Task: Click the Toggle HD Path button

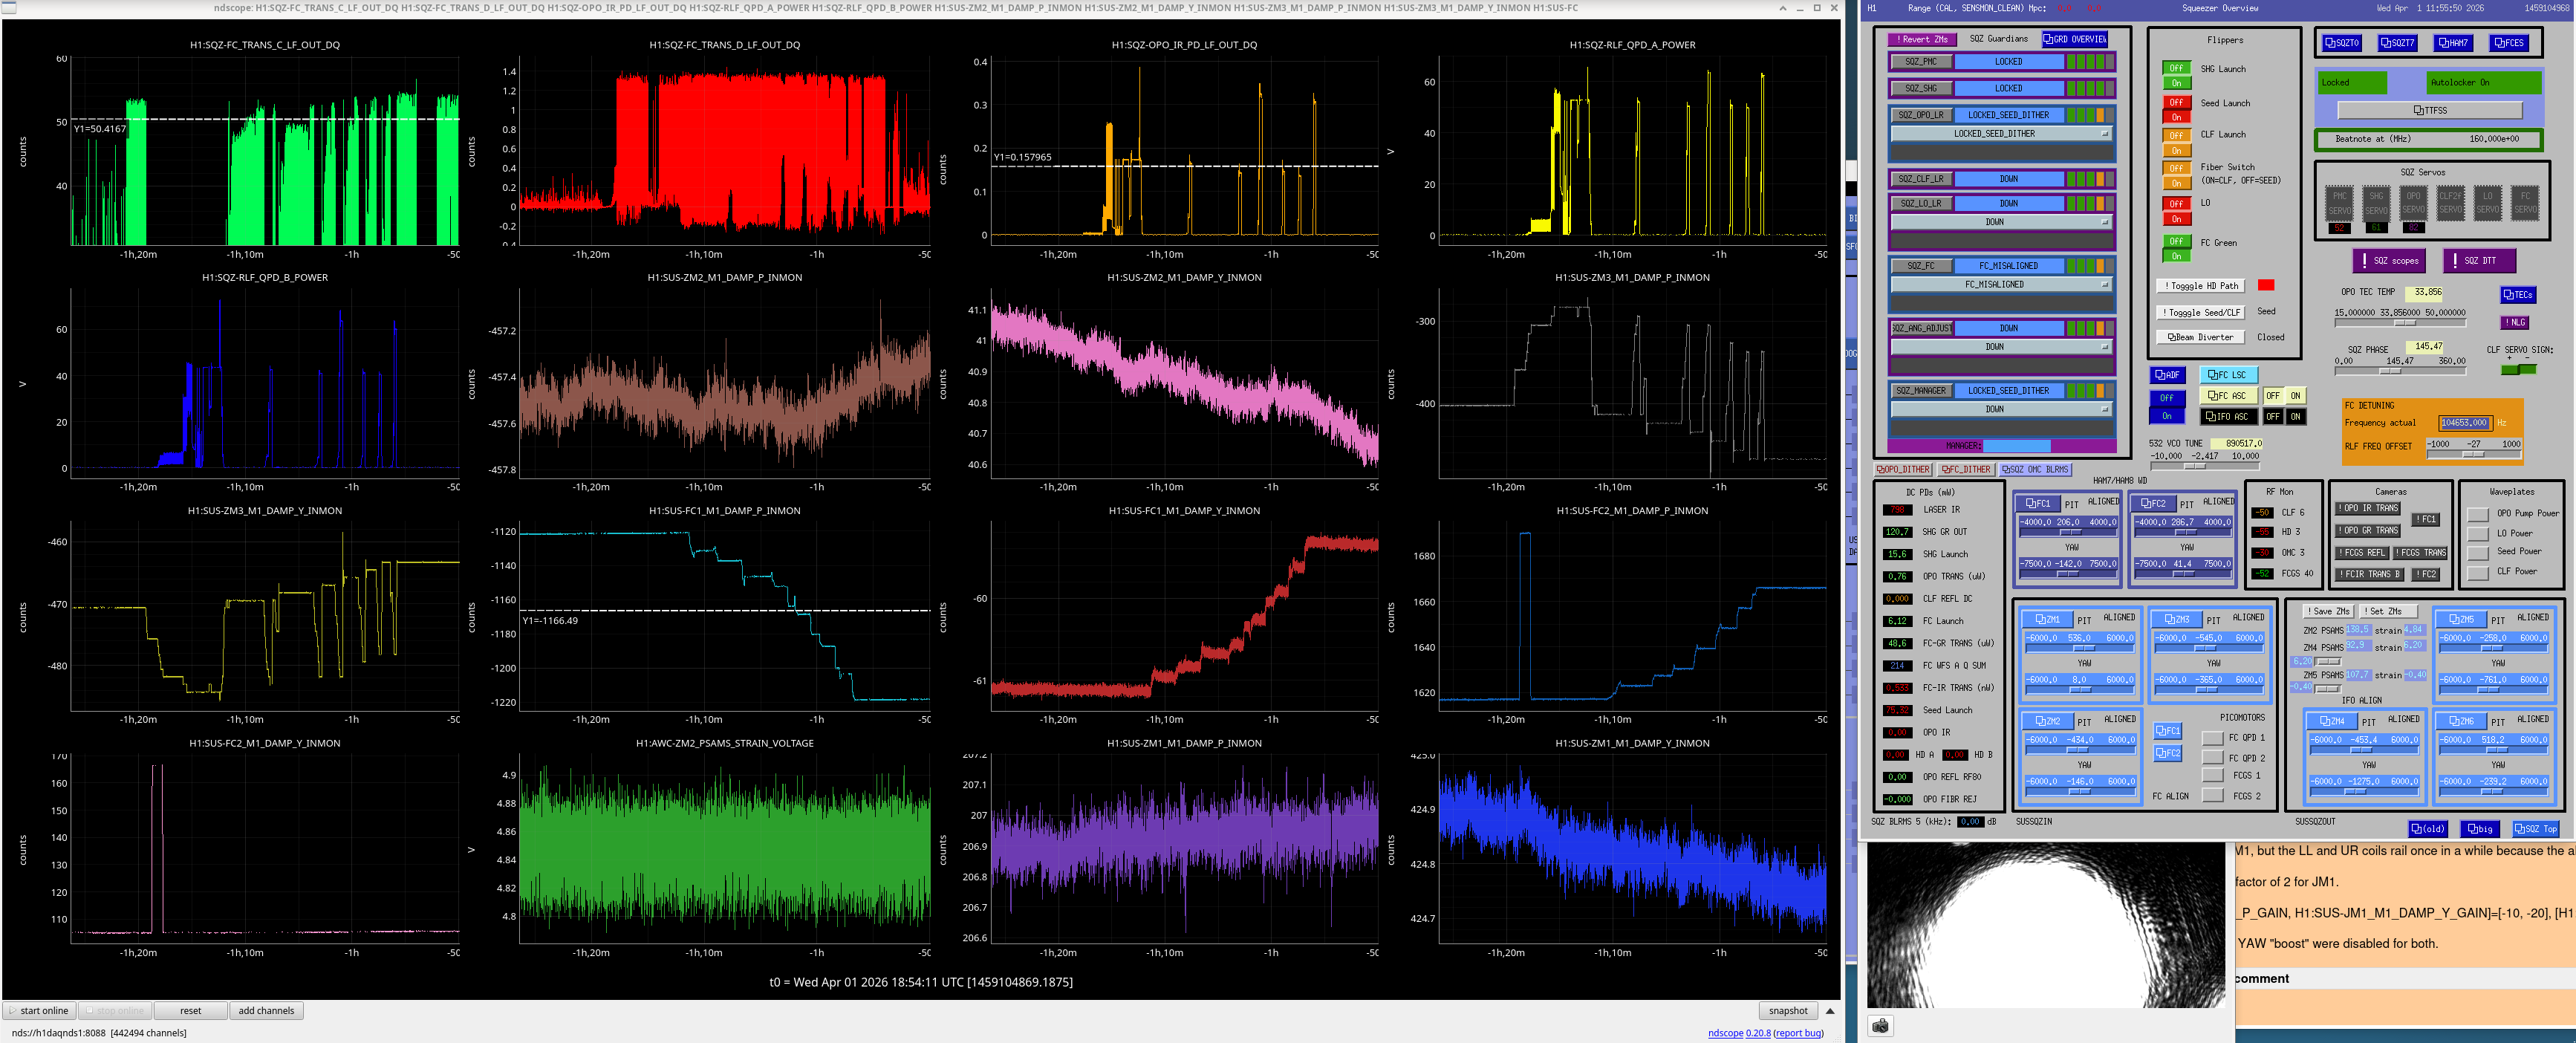Action: point(2201,286)
